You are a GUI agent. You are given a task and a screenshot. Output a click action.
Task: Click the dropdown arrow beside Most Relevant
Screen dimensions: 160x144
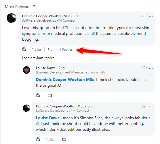coord(34,6)
